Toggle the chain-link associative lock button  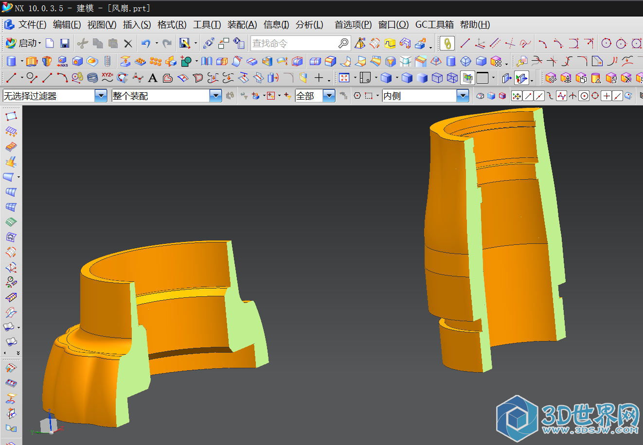[x=447, y=43]
